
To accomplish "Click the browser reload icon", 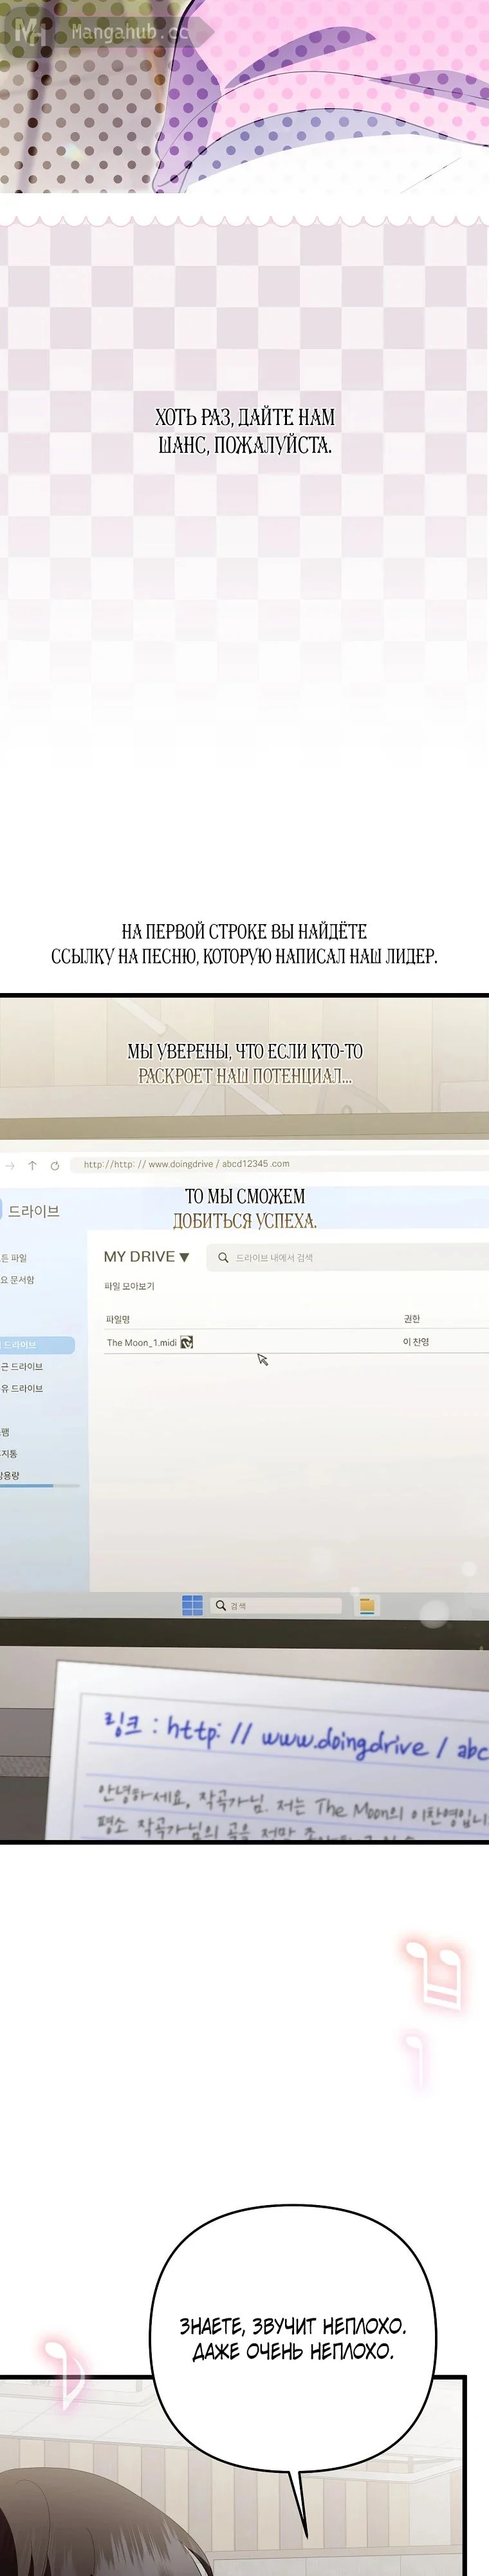I will (x=54, y=1165).
